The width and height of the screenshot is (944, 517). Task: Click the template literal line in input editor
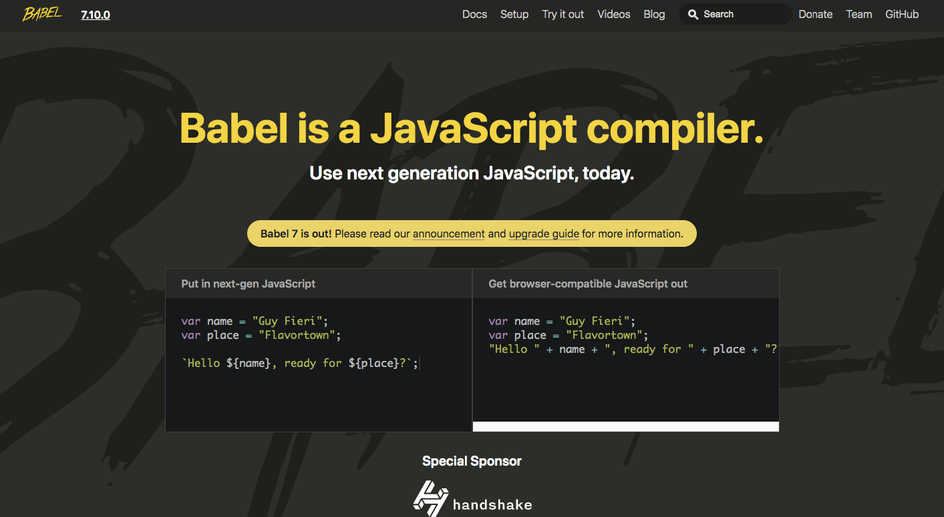click(x=300, y=364)
